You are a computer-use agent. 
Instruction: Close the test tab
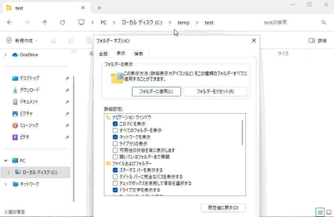pos(83,8)
